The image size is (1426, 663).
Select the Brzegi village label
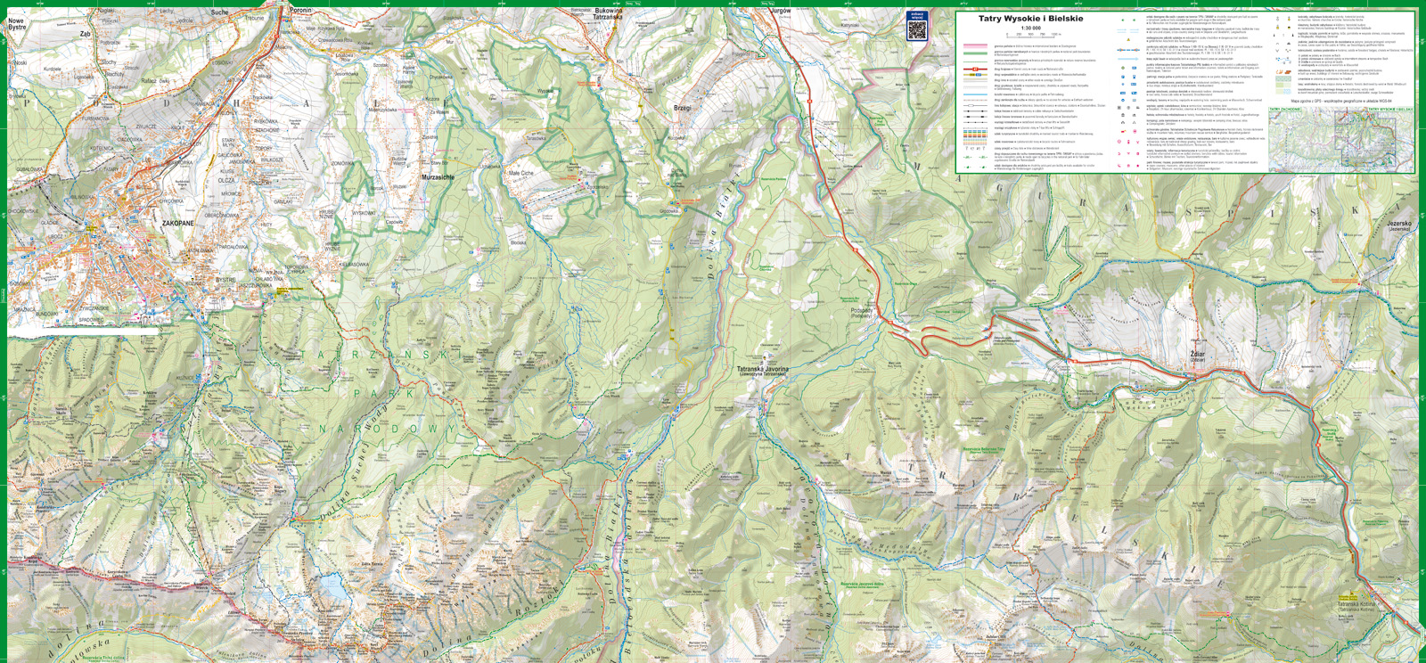pyautogui.click(x=682, y=108)
